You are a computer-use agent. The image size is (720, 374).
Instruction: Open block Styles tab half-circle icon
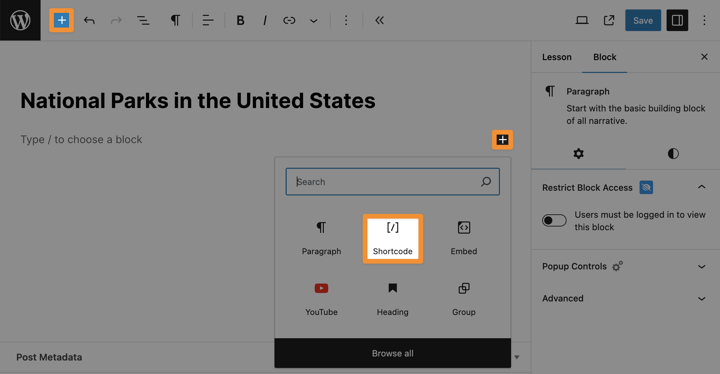click(x=673, y=154)
